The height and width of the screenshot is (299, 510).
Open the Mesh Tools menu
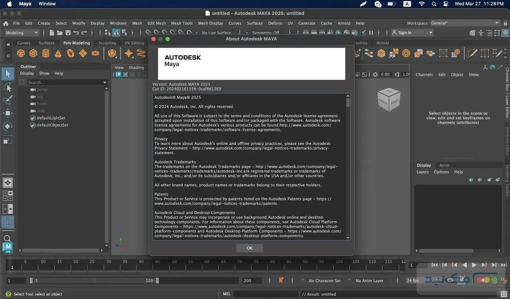coord(182,23)
